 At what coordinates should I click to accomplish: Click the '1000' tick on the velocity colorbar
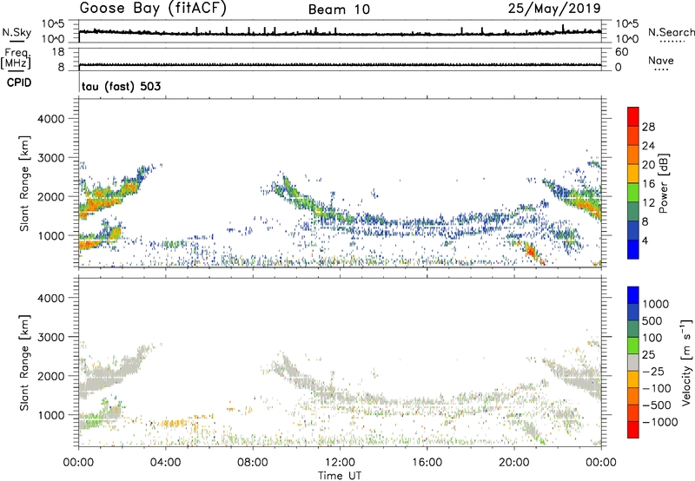(655, 304)
